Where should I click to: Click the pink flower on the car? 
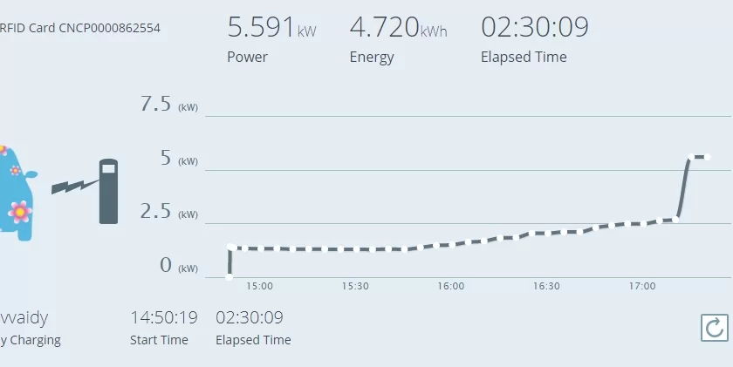coord(19,211)
